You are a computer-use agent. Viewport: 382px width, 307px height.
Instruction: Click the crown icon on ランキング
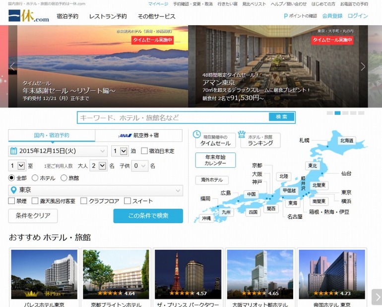242,134
